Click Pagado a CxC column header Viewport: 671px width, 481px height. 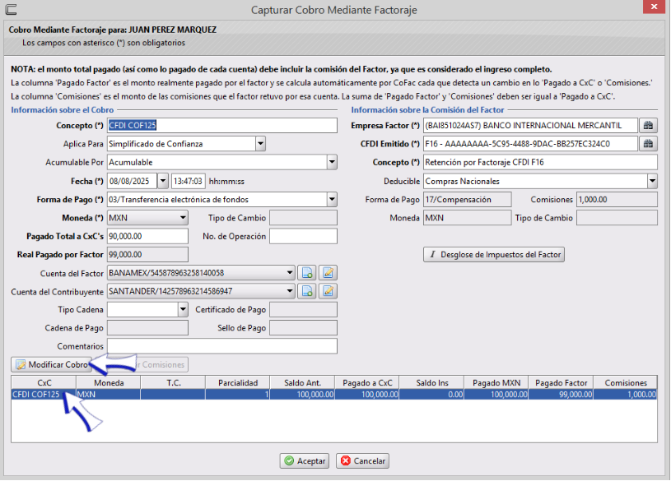[366, 383]
